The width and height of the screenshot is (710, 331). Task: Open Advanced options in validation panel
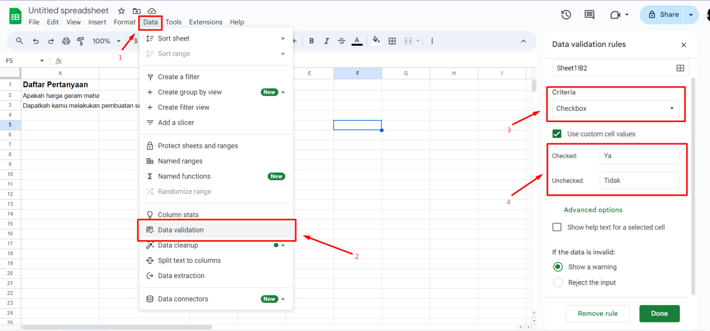coord(593,210)
